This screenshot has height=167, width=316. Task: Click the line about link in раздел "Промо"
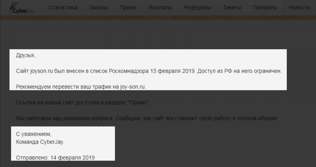83,102
